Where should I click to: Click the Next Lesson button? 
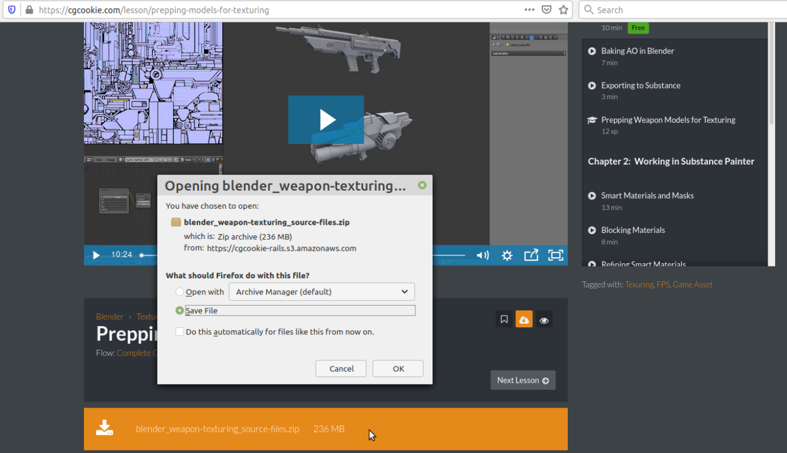(523, 380)
